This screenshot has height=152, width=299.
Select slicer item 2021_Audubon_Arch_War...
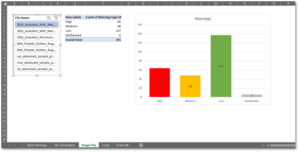tap(37, 24)
